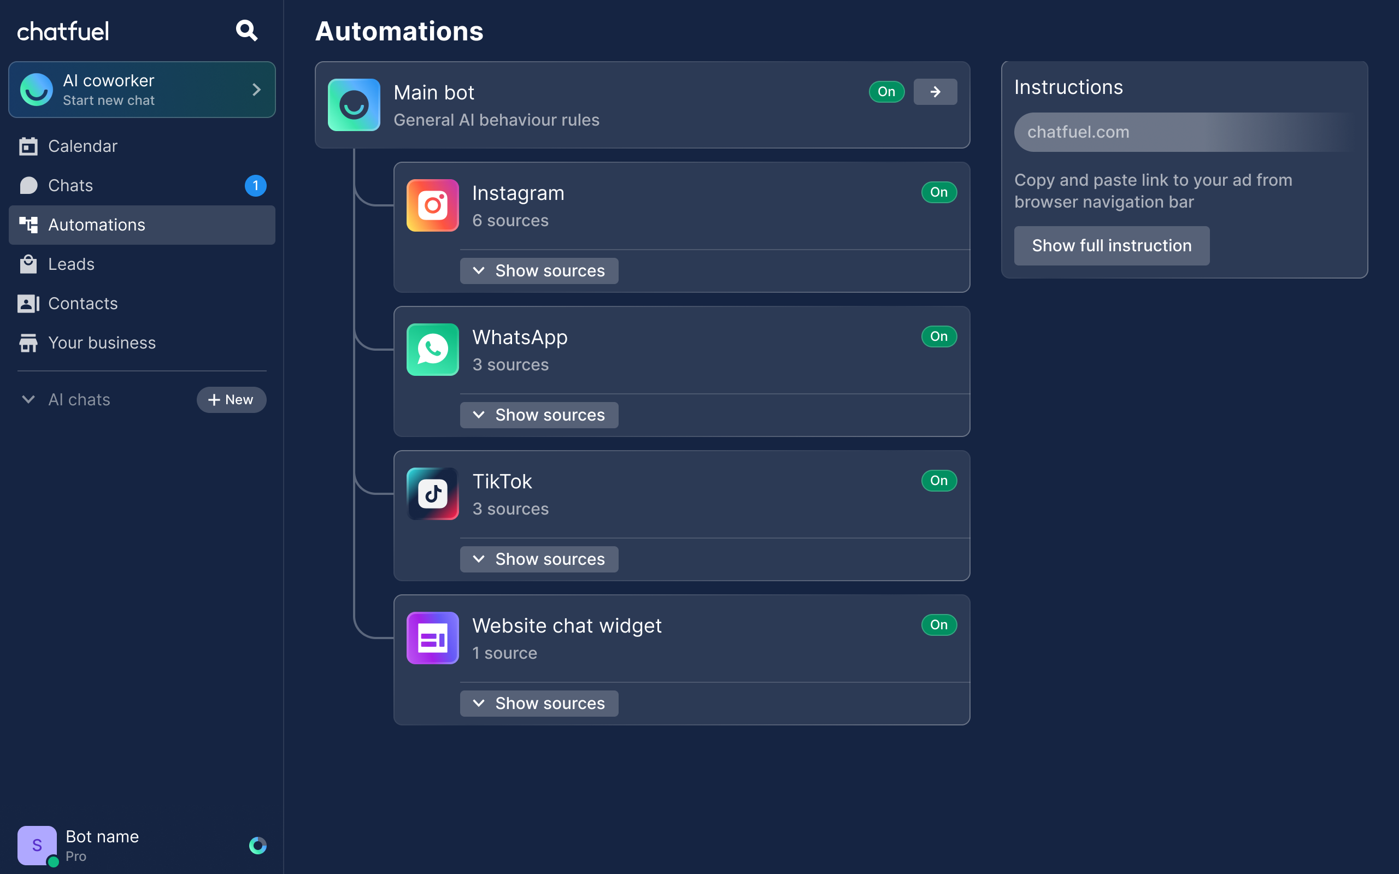Image resolution: width=1399 pixels, height=874 pixels.
Task: Open AI coworker with the right chevron
Action: click(x=257, y=90)
